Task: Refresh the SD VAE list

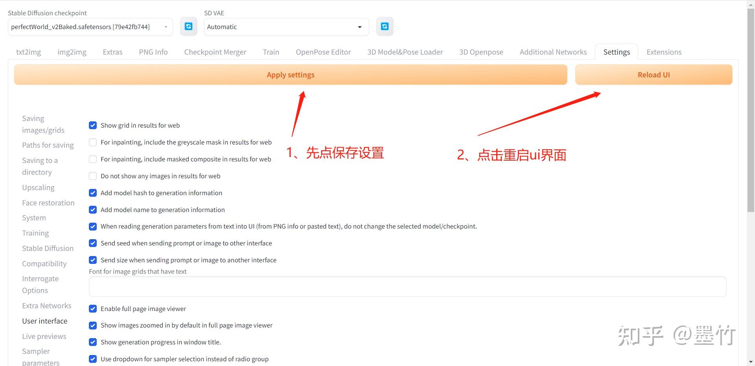Action: point(385,27)
